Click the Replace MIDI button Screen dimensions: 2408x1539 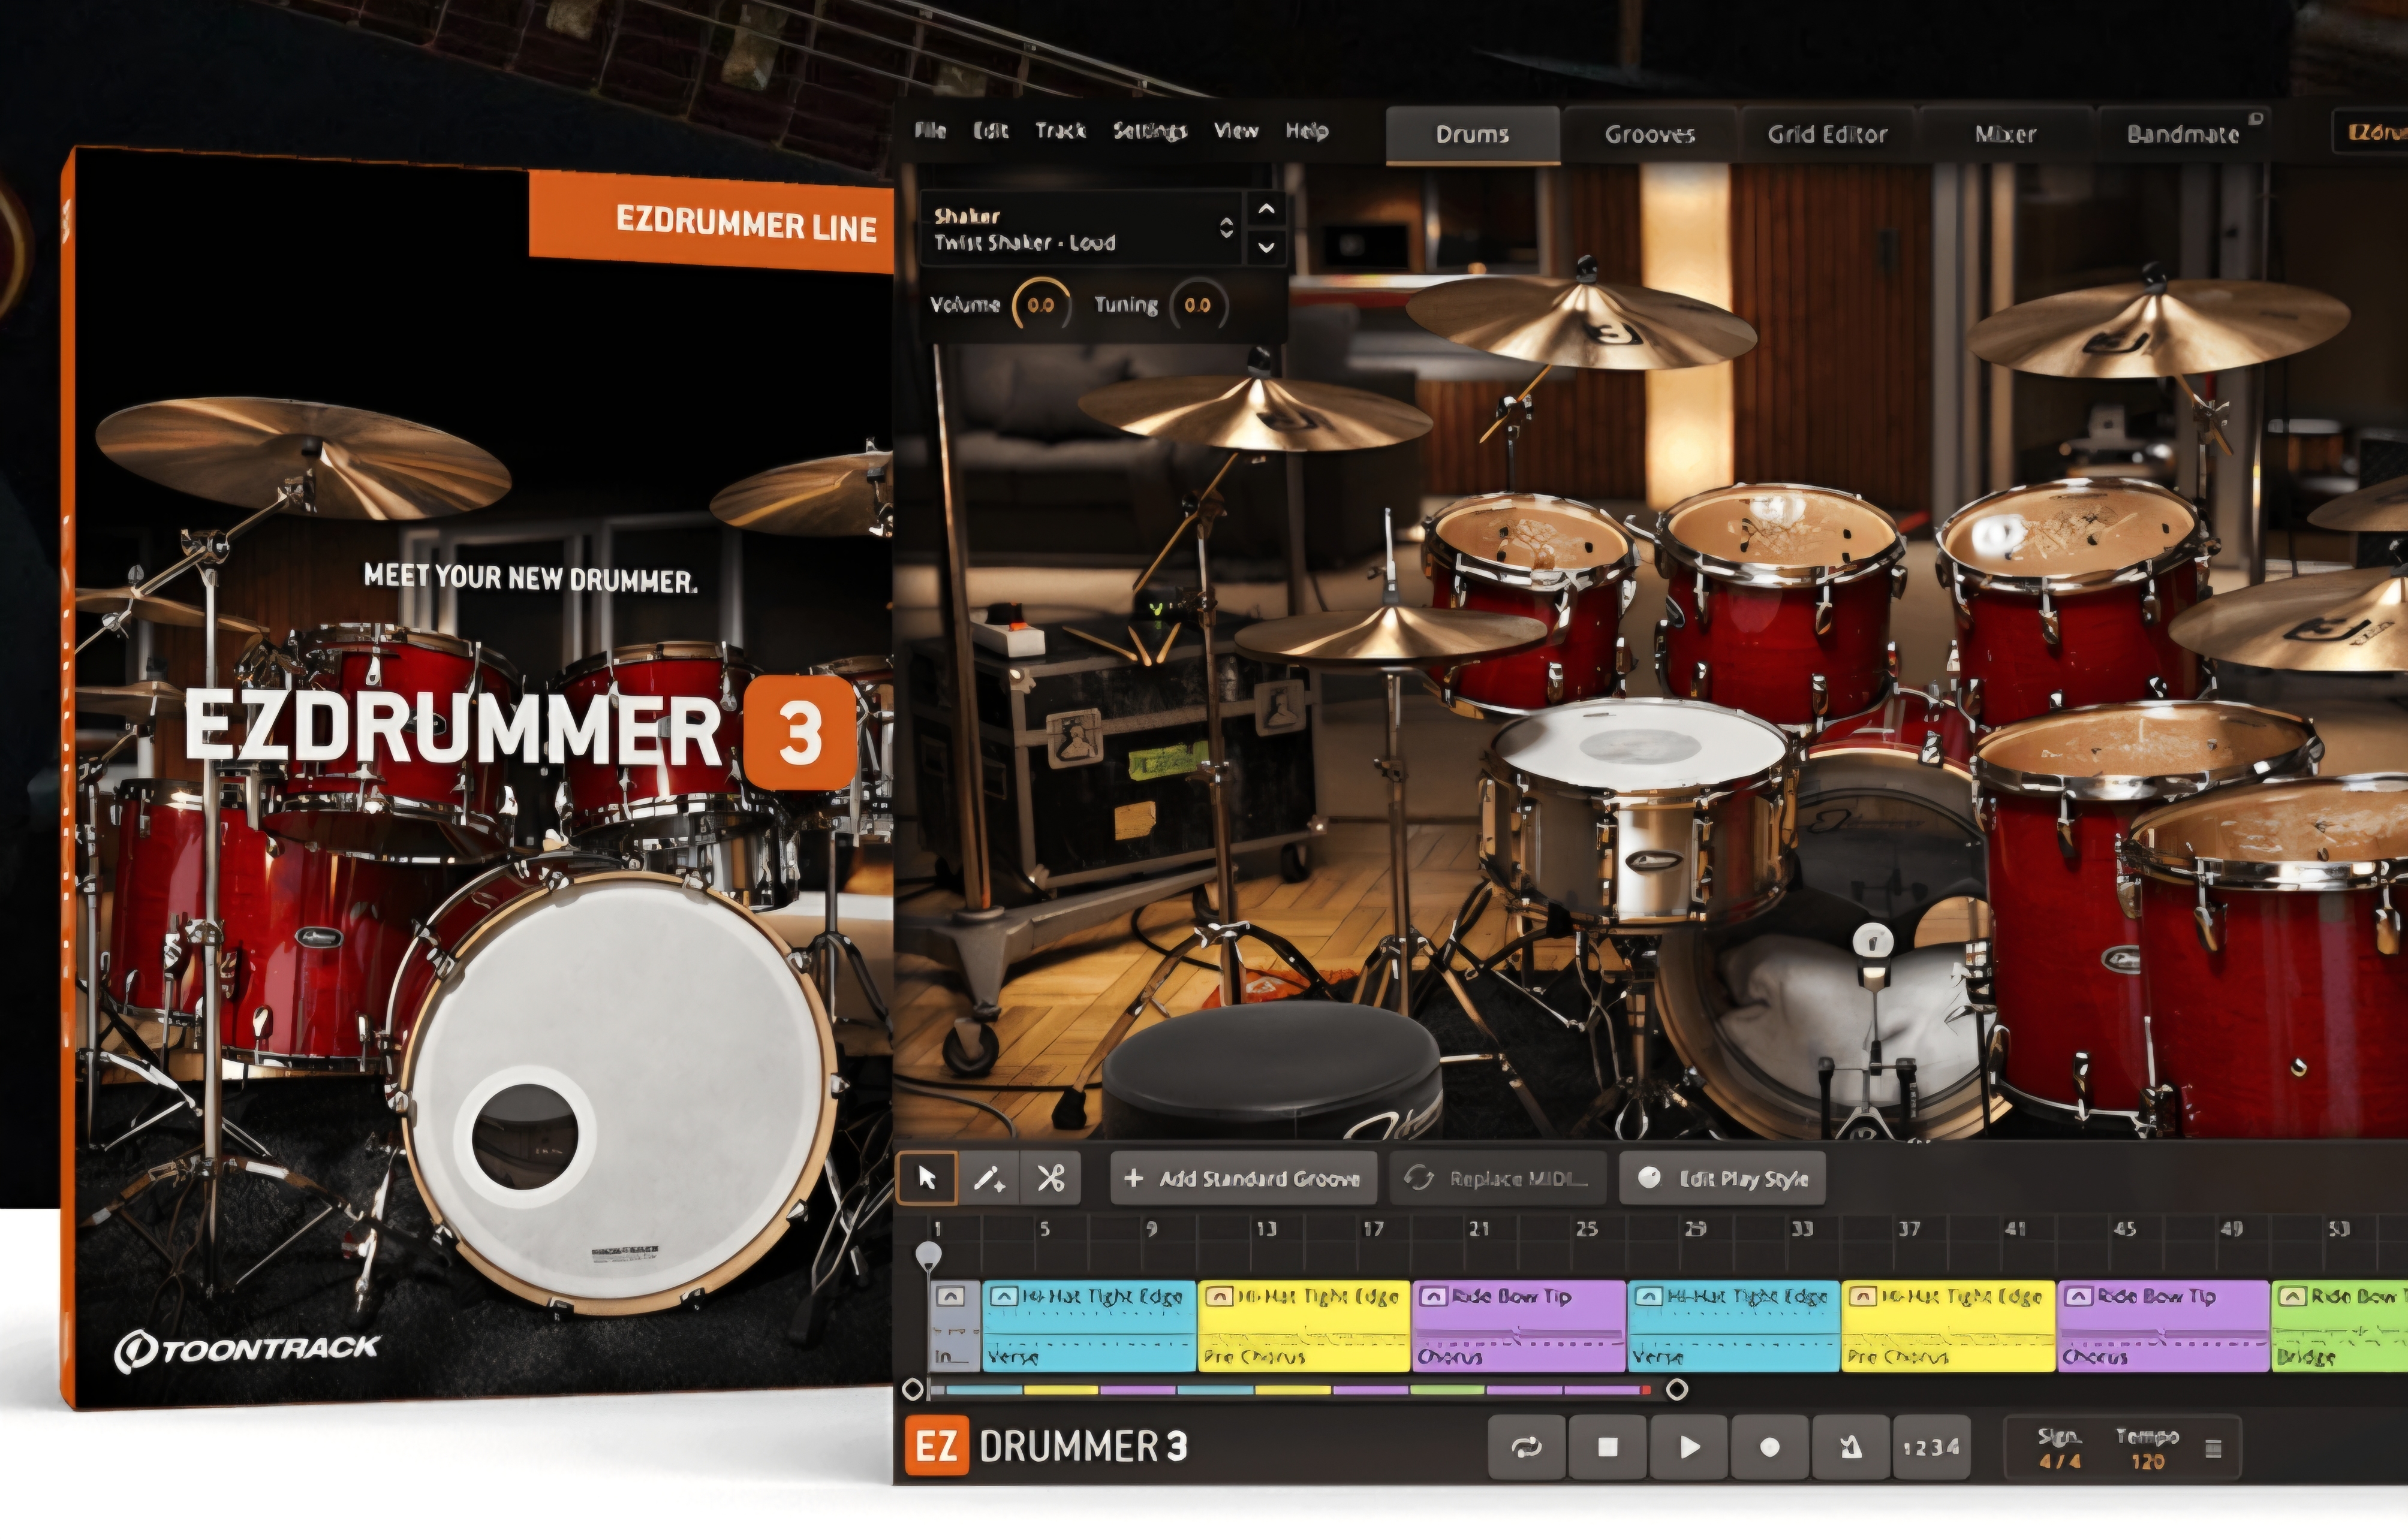coord(1498,1179)
